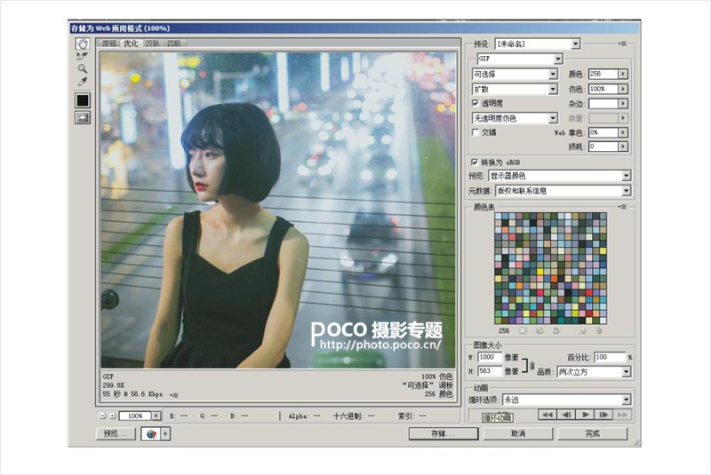
Task: Open the optimize panel flyout menu
Action: pos(623,44)
